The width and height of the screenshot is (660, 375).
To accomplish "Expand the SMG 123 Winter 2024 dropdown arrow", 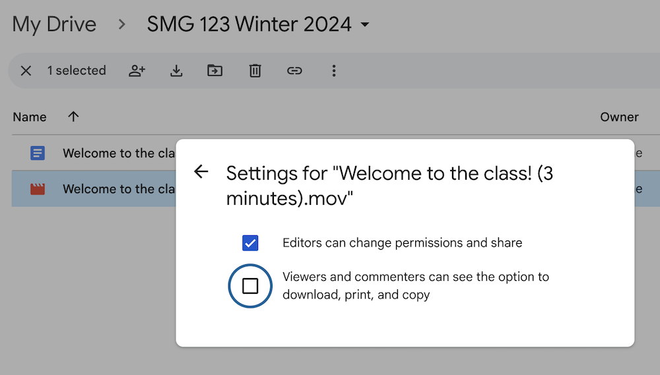I will pos(365,25).
